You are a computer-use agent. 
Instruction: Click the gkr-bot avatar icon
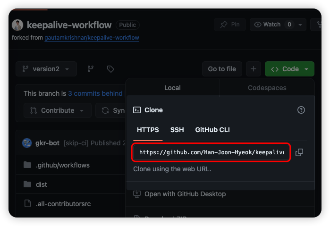[x=27, y=143]
